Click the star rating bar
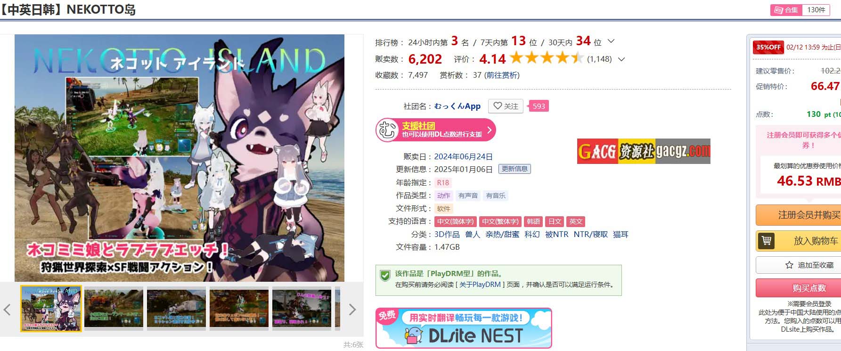The width and height of the screenshot is (841, 351). (x=547, y=58)
